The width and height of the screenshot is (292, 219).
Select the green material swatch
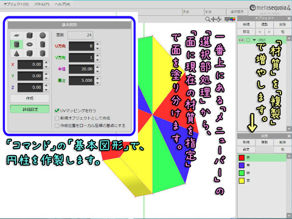click(x=242, y=173)
